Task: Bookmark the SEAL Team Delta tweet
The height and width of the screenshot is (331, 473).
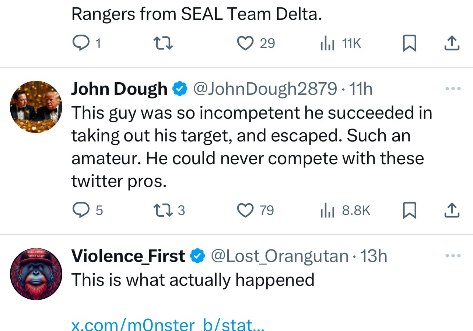Action: tap(409, 44)
